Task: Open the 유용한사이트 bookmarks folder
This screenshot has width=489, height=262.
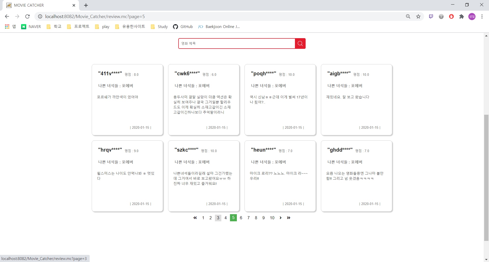Action: click(130, 26)
